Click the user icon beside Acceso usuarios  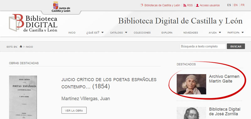point(197,5)
